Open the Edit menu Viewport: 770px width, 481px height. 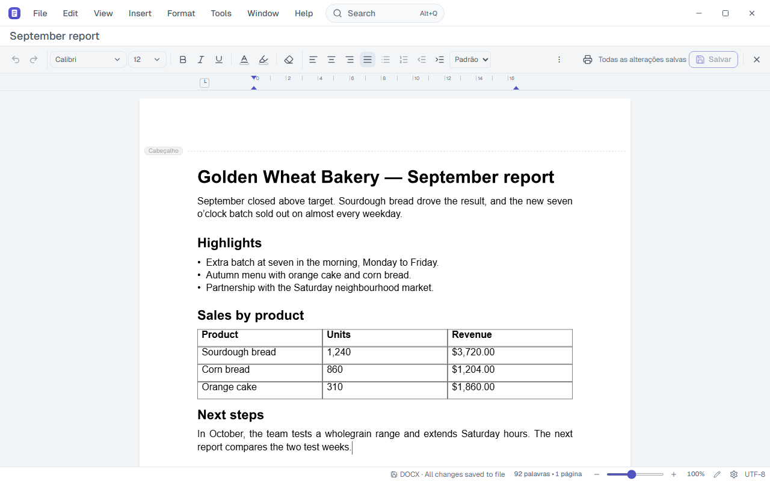70,13
